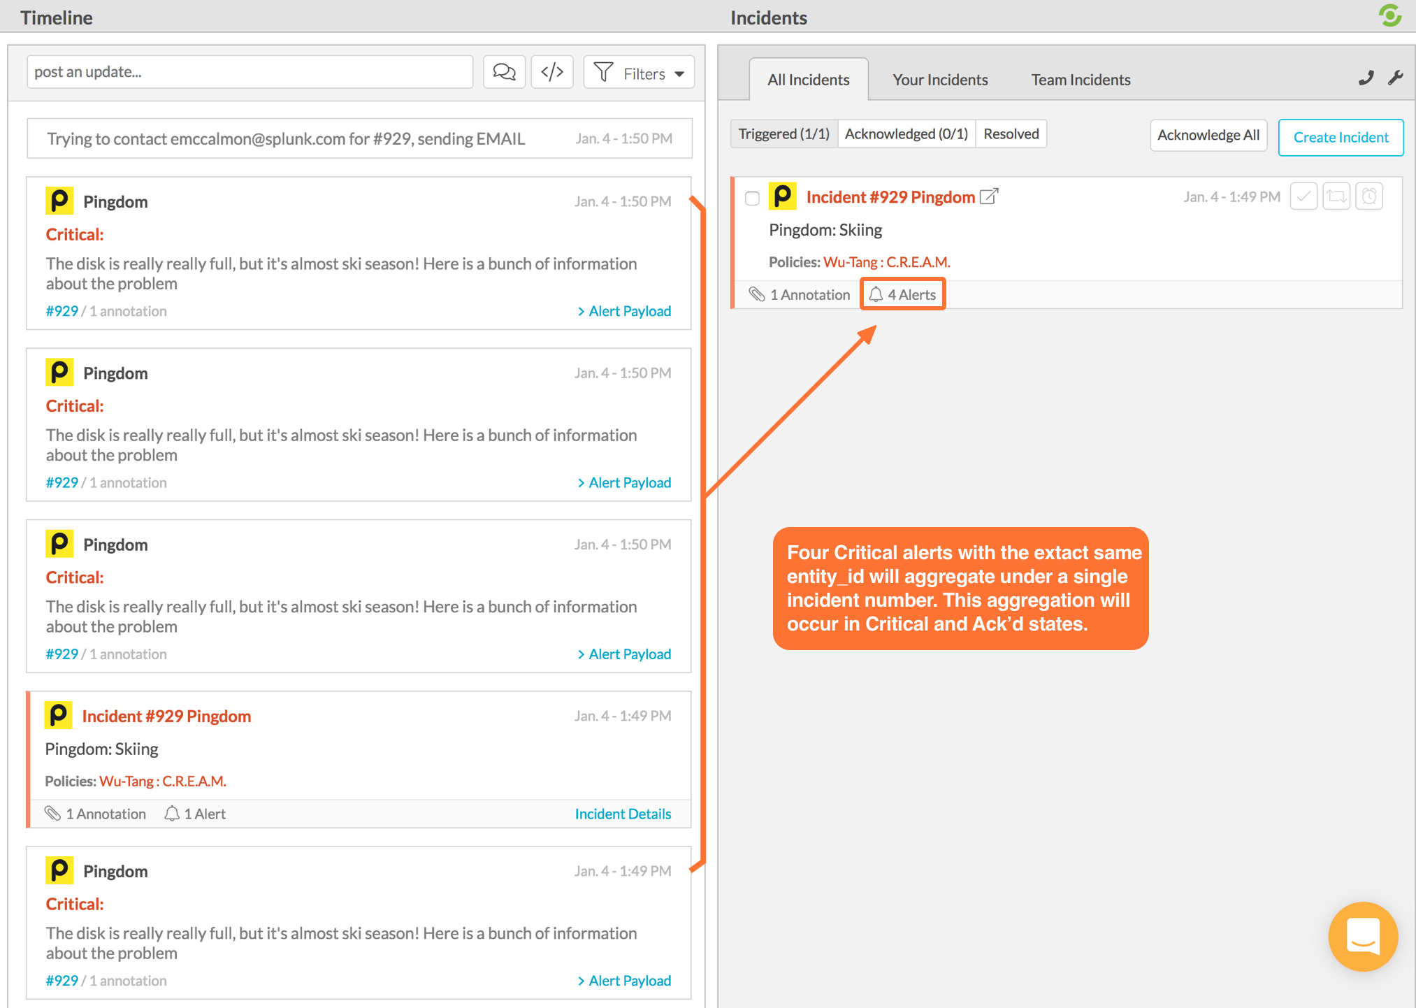Click #929 link in 1:49 PM Pingdom alert

(x=62, y=980)
